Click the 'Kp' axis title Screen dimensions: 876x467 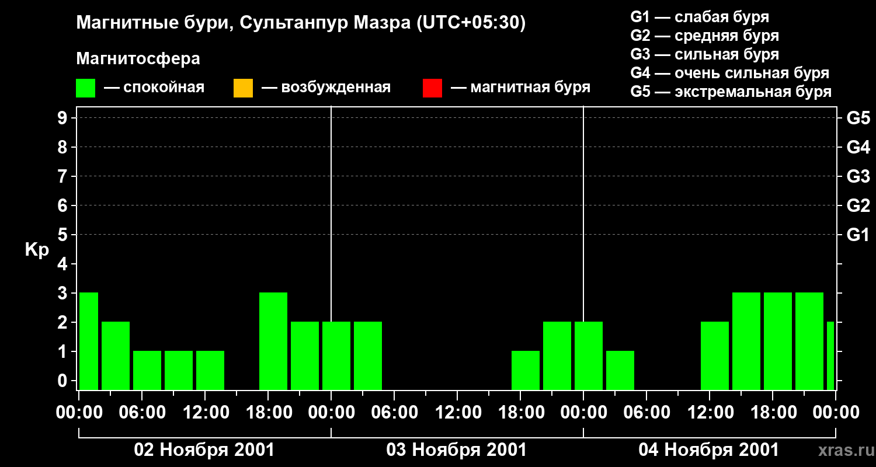pos(37,249)
